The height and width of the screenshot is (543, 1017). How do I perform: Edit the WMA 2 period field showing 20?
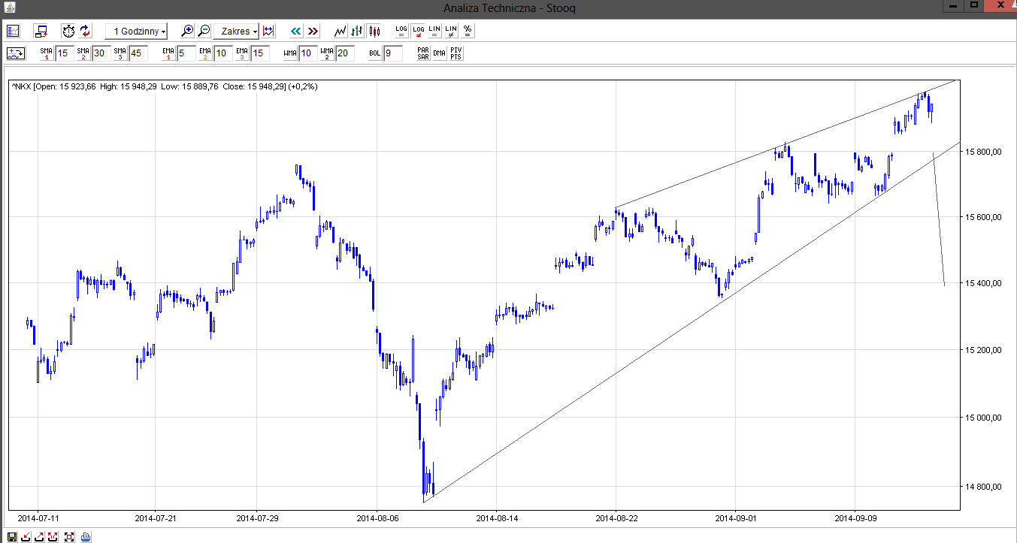tap(344, 53)
